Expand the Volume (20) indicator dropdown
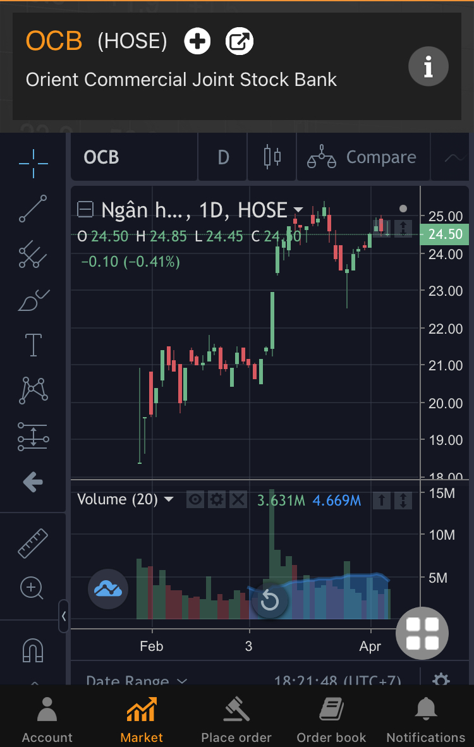Screen dimensions: 474x747 [168, 499]
